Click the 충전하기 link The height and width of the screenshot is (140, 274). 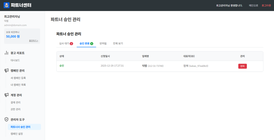coord(33,41)
